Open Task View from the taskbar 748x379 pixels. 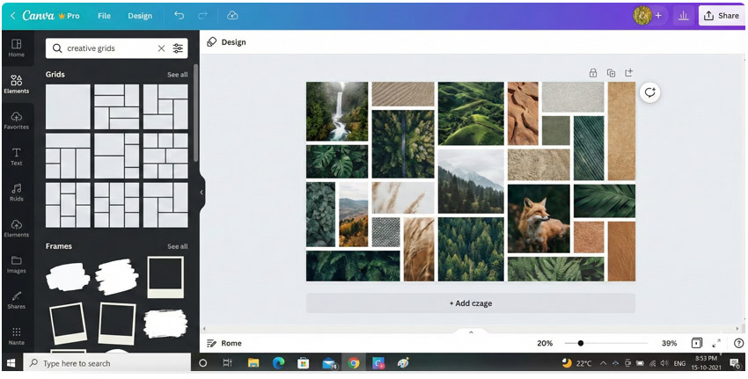pyautogui.click(x=228, y=363)
